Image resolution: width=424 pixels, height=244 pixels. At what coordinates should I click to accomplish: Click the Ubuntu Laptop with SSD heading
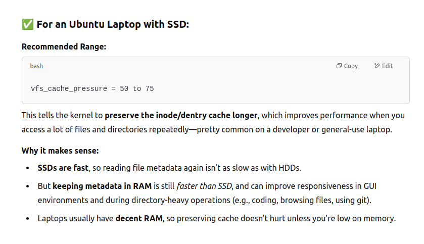[113, 24]
